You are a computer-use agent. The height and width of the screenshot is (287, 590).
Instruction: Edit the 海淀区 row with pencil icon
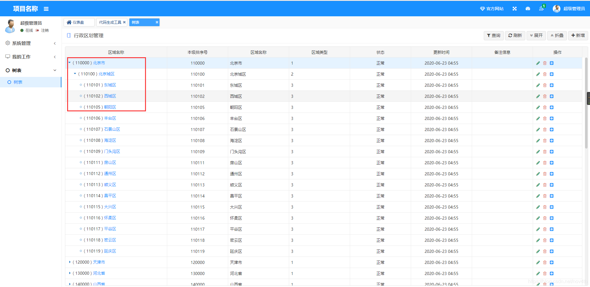538,141
